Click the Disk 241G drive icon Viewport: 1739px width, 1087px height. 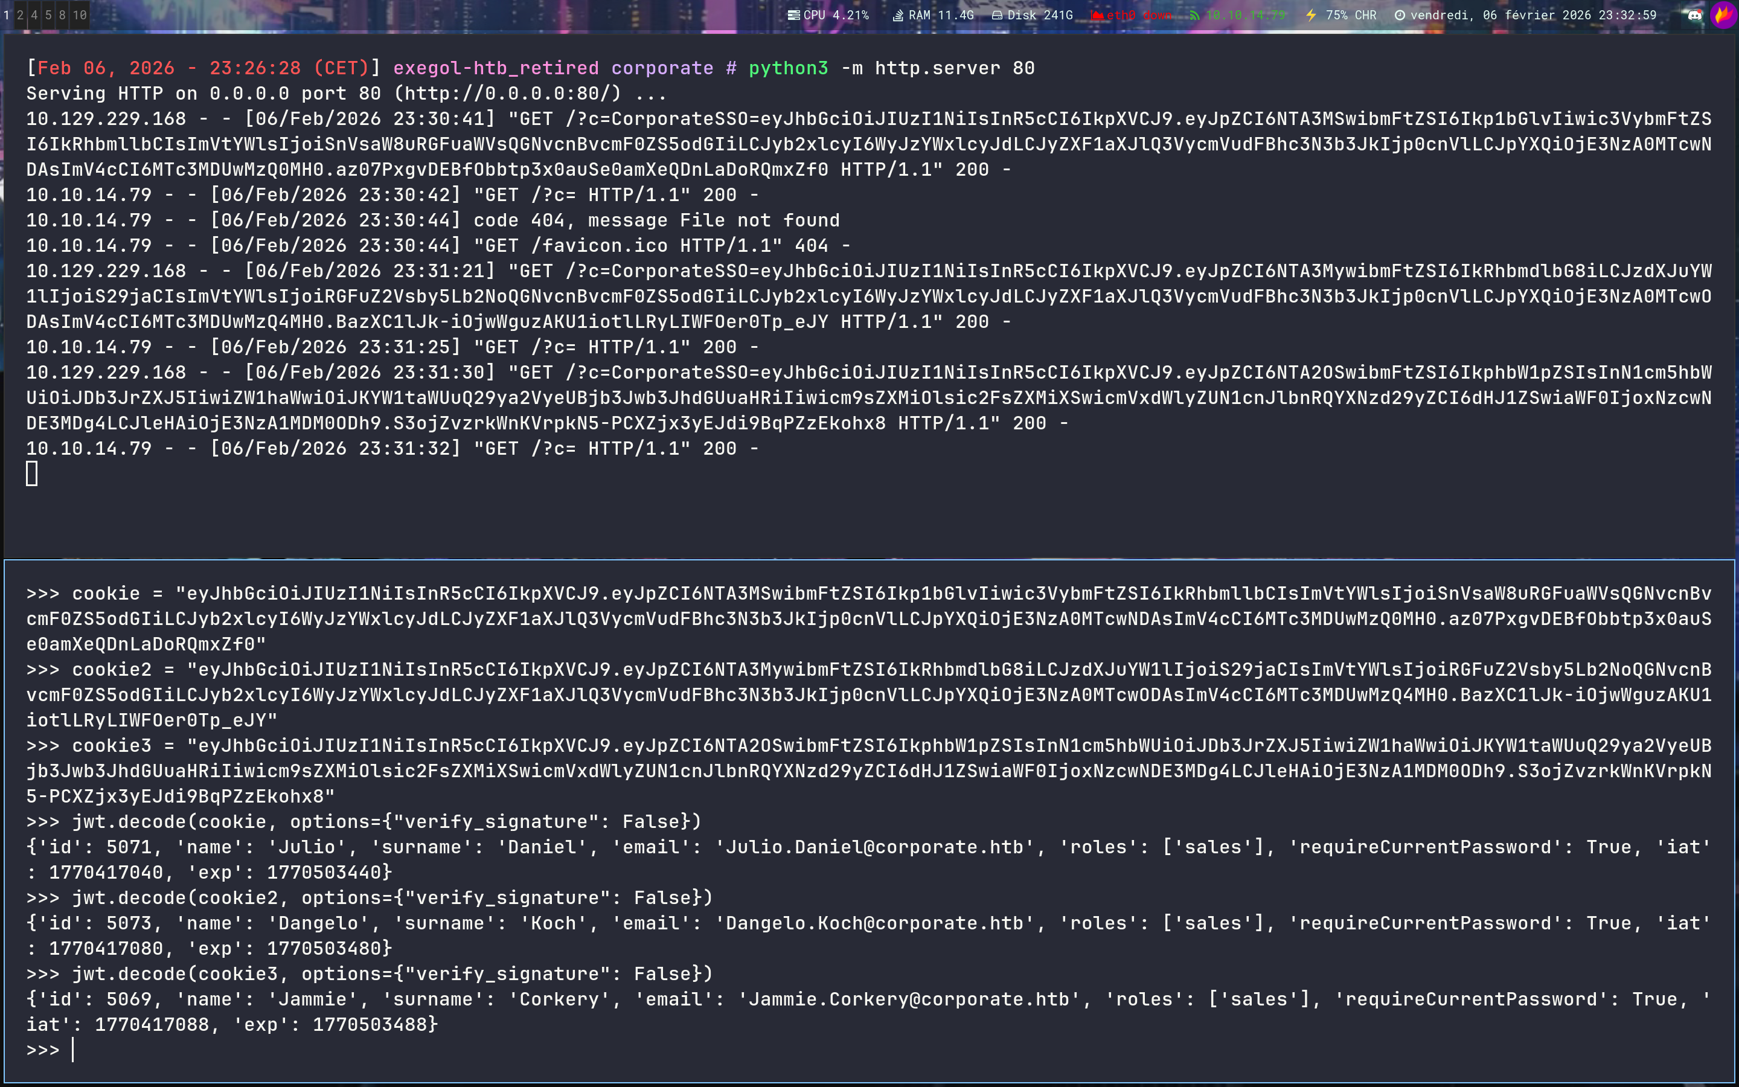click(997, 15)
